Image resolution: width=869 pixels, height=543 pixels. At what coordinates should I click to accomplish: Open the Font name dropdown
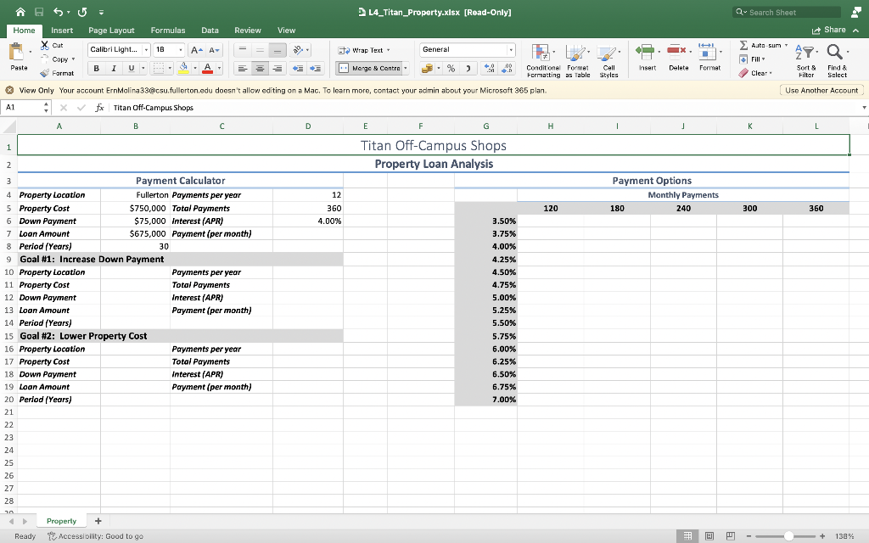coord(117,50)
